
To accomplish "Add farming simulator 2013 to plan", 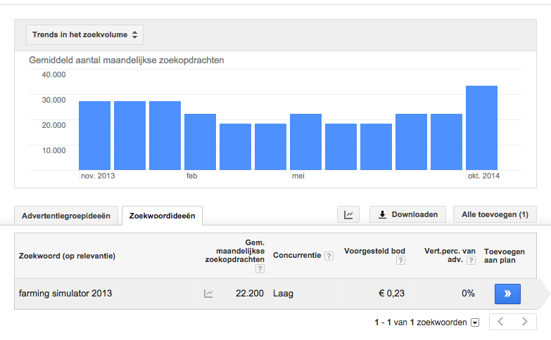I will pyautogui.click(x=507, y=294).
